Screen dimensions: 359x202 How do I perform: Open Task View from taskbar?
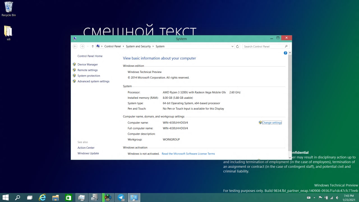[30, 198]
